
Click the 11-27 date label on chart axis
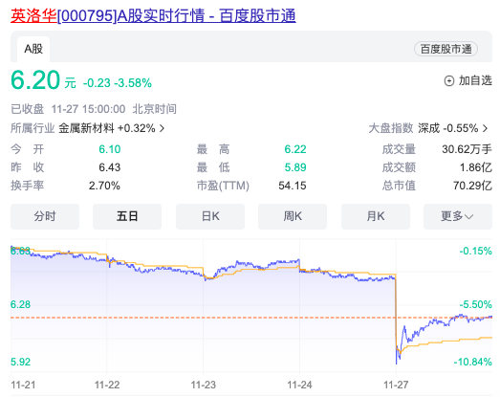[396, 385]
